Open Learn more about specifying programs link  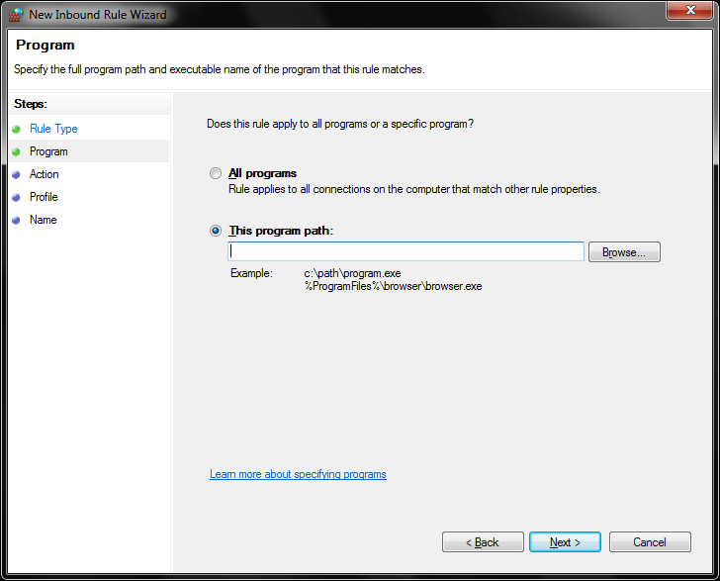point(298,474)
